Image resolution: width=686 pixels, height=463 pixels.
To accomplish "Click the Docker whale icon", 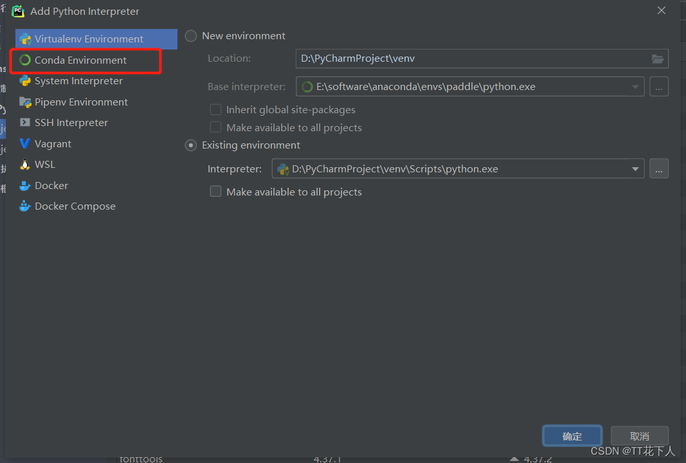I will 25,186.
